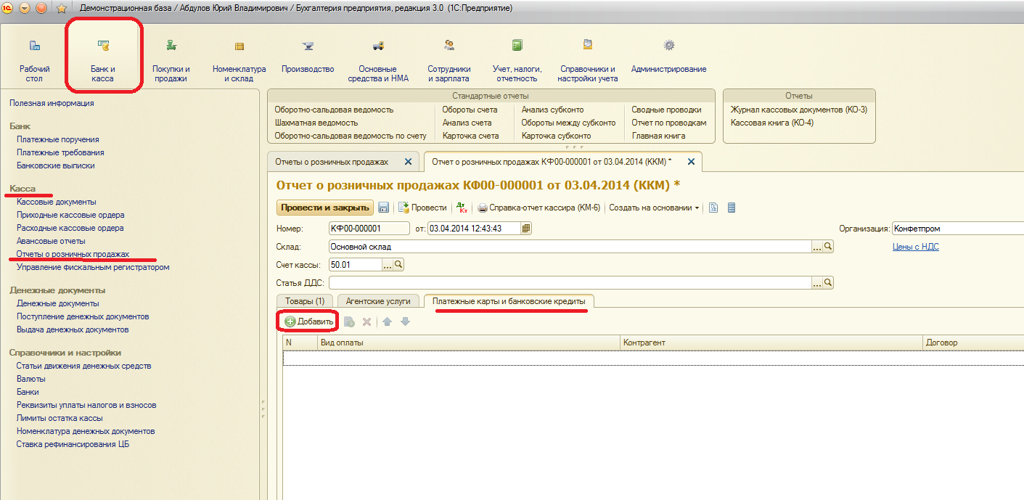The image size is (1024, 500).
Task: Close the Отчеты о розничных продажах list tab
Action: [x=408, y=162]
